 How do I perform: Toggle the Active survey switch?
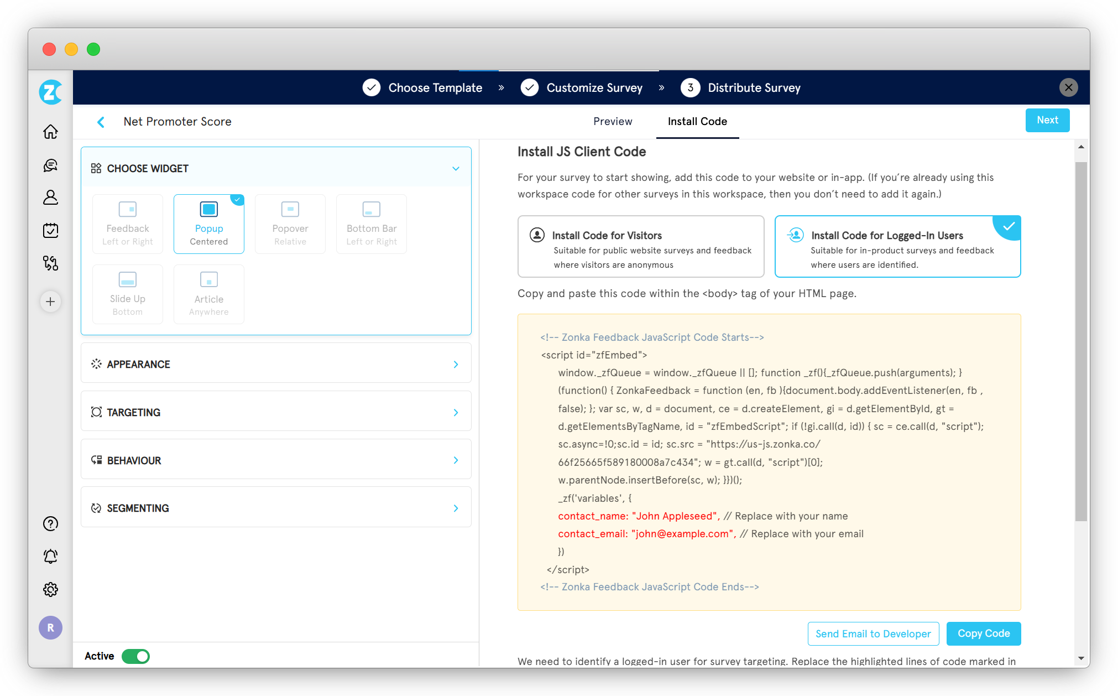point(136,656)
